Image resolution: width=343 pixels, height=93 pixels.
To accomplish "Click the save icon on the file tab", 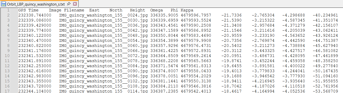I will (4, 4).
